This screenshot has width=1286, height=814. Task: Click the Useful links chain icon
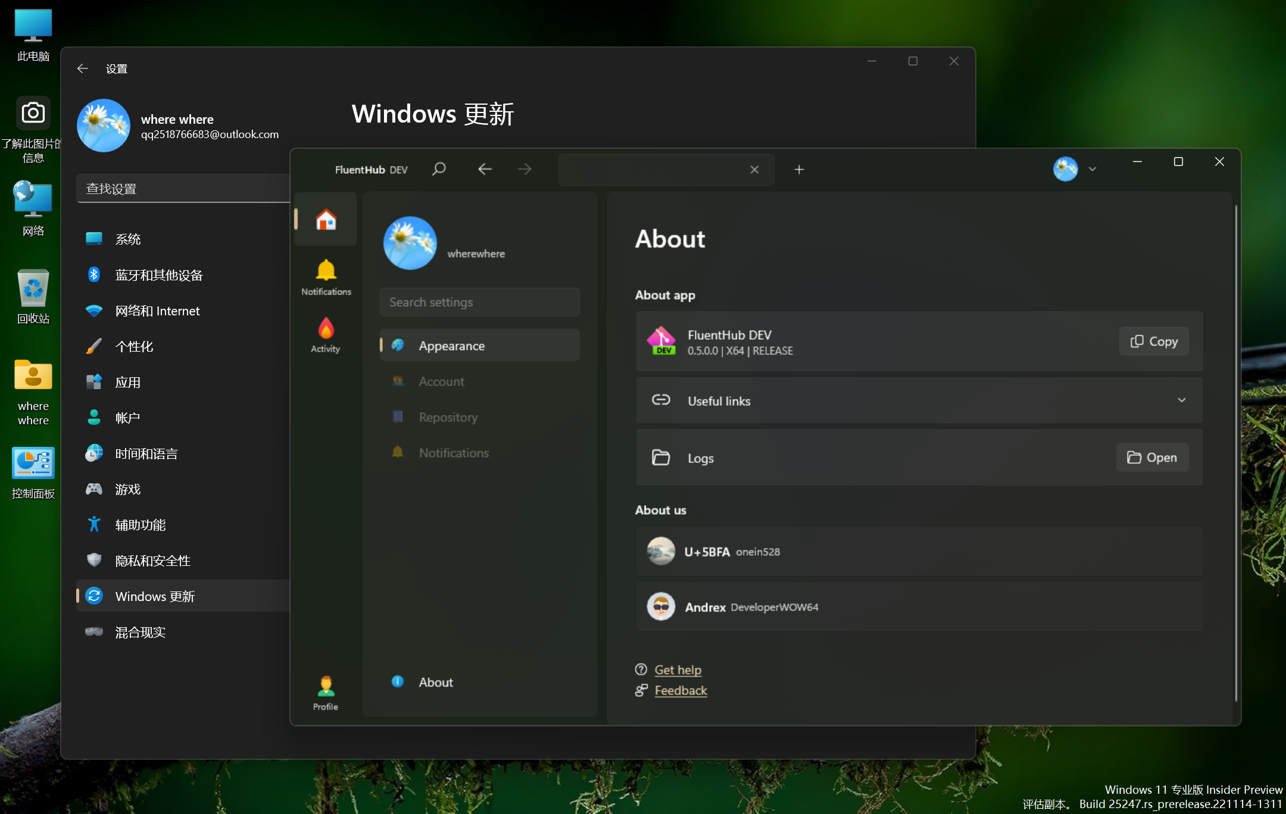point(661,400)
